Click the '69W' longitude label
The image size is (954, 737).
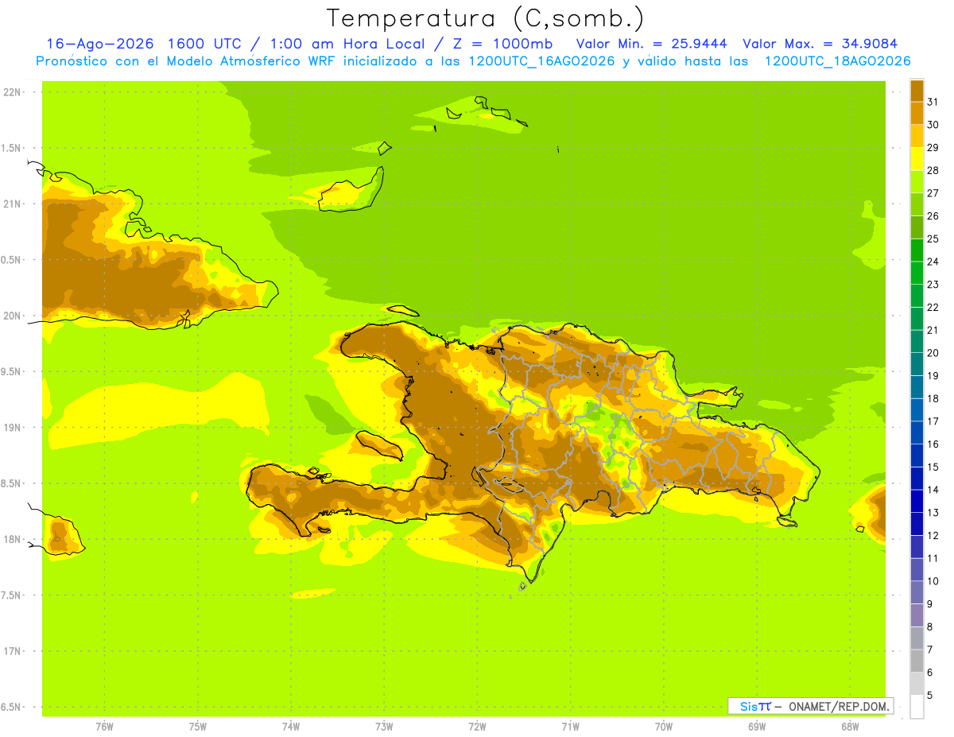(757, 727)
